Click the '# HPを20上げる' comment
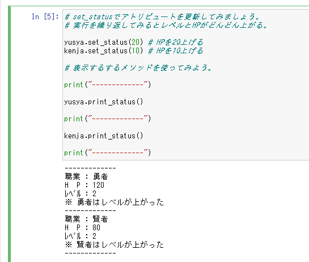Image resolution: width=309 pixels, height=262 pixels. (175, 43)
